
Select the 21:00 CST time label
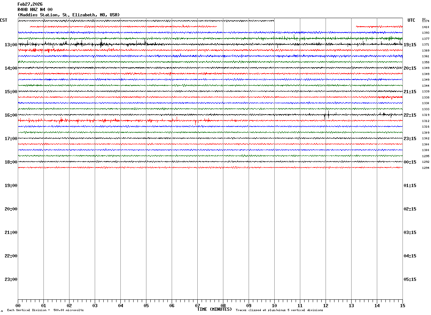[11, 233]
